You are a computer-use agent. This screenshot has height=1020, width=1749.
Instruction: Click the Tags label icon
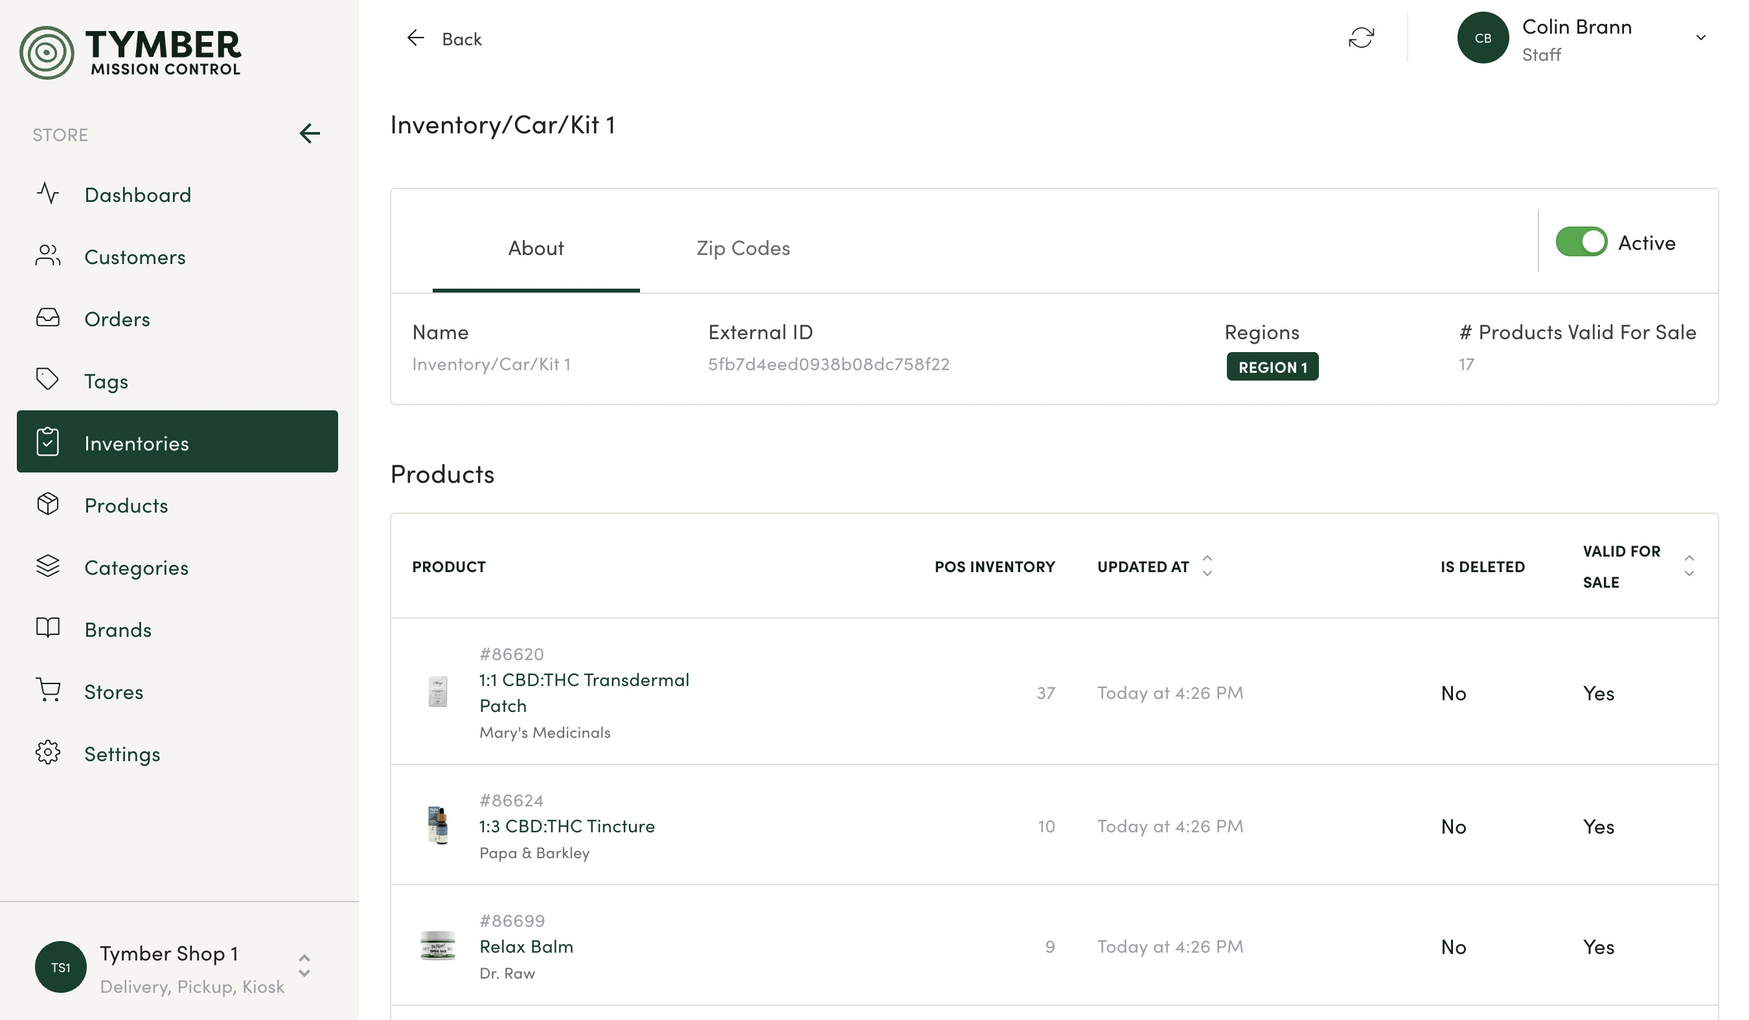pyautogui.click(x=48, y=379)
